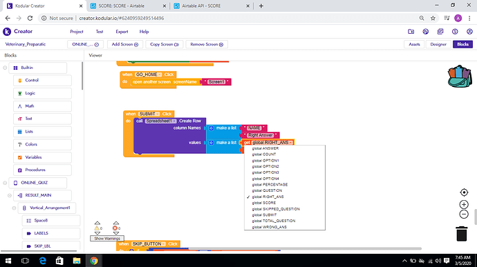Open the SUBMIT component dropdown in block

[x=149, y=114]
